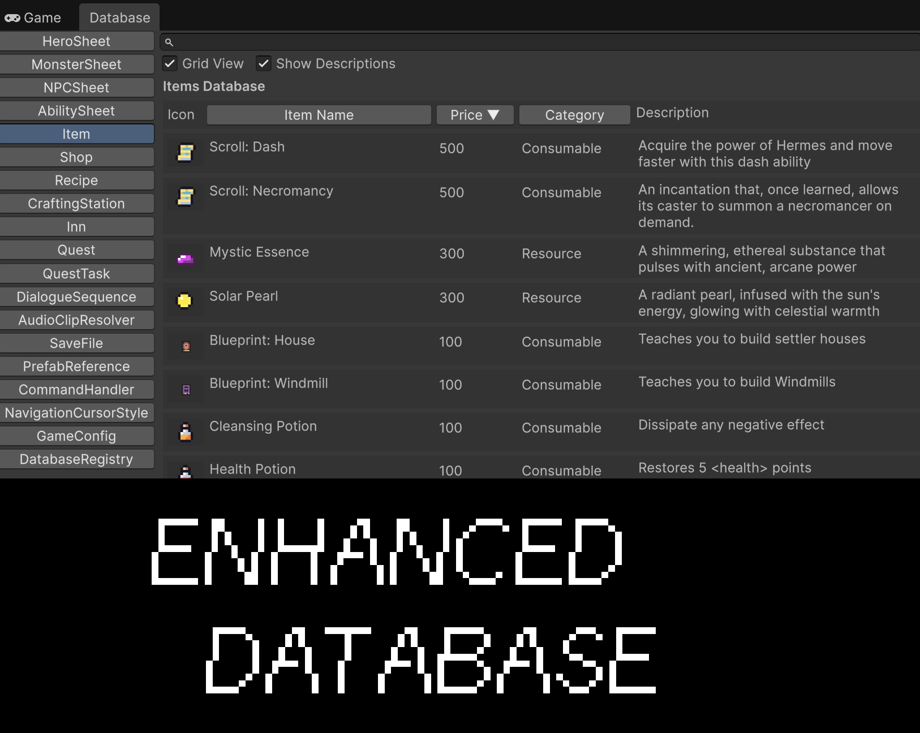Select the Database tab
The width and height of the screenshot is (920, 733).
(119, 16)
